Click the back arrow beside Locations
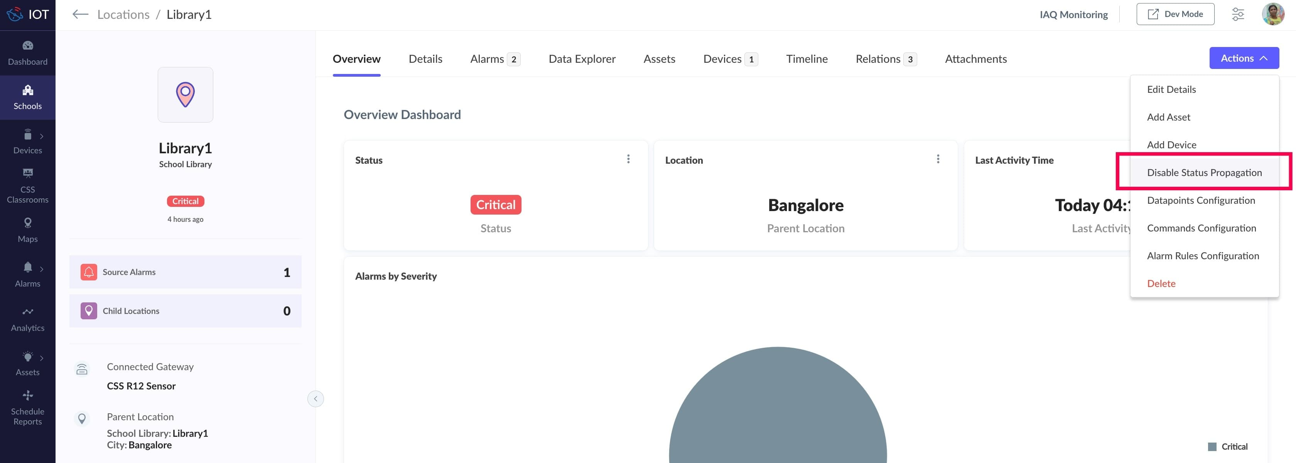This screenshot has height=463, width=1296. [80, 14]
